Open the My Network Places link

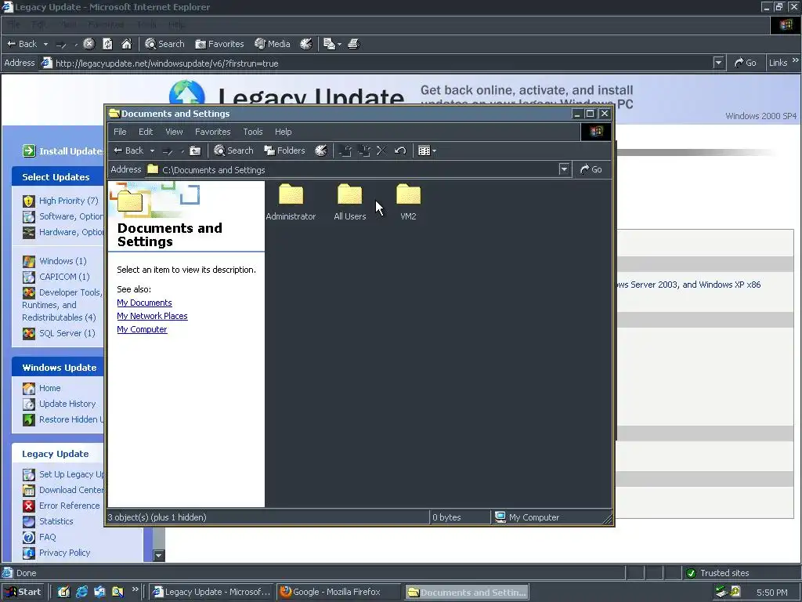pos(152,316)
